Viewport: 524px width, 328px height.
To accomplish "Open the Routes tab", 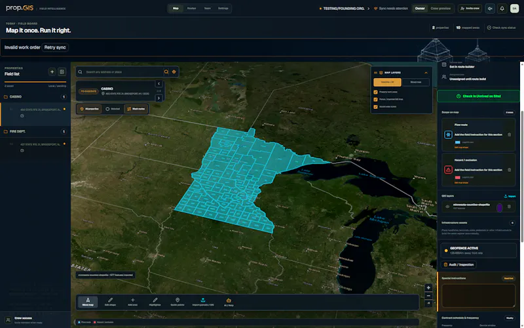I will pyautogui.click(x=191, y=9).
